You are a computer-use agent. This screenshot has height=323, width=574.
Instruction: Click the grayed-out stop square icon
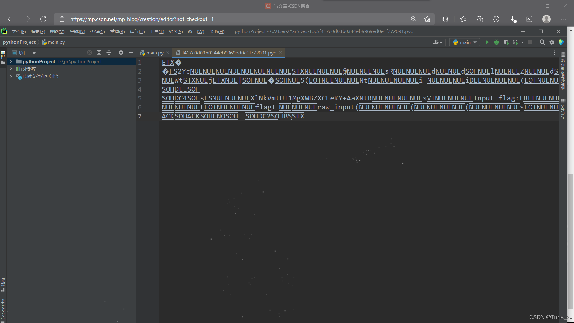tap(530, 42)
